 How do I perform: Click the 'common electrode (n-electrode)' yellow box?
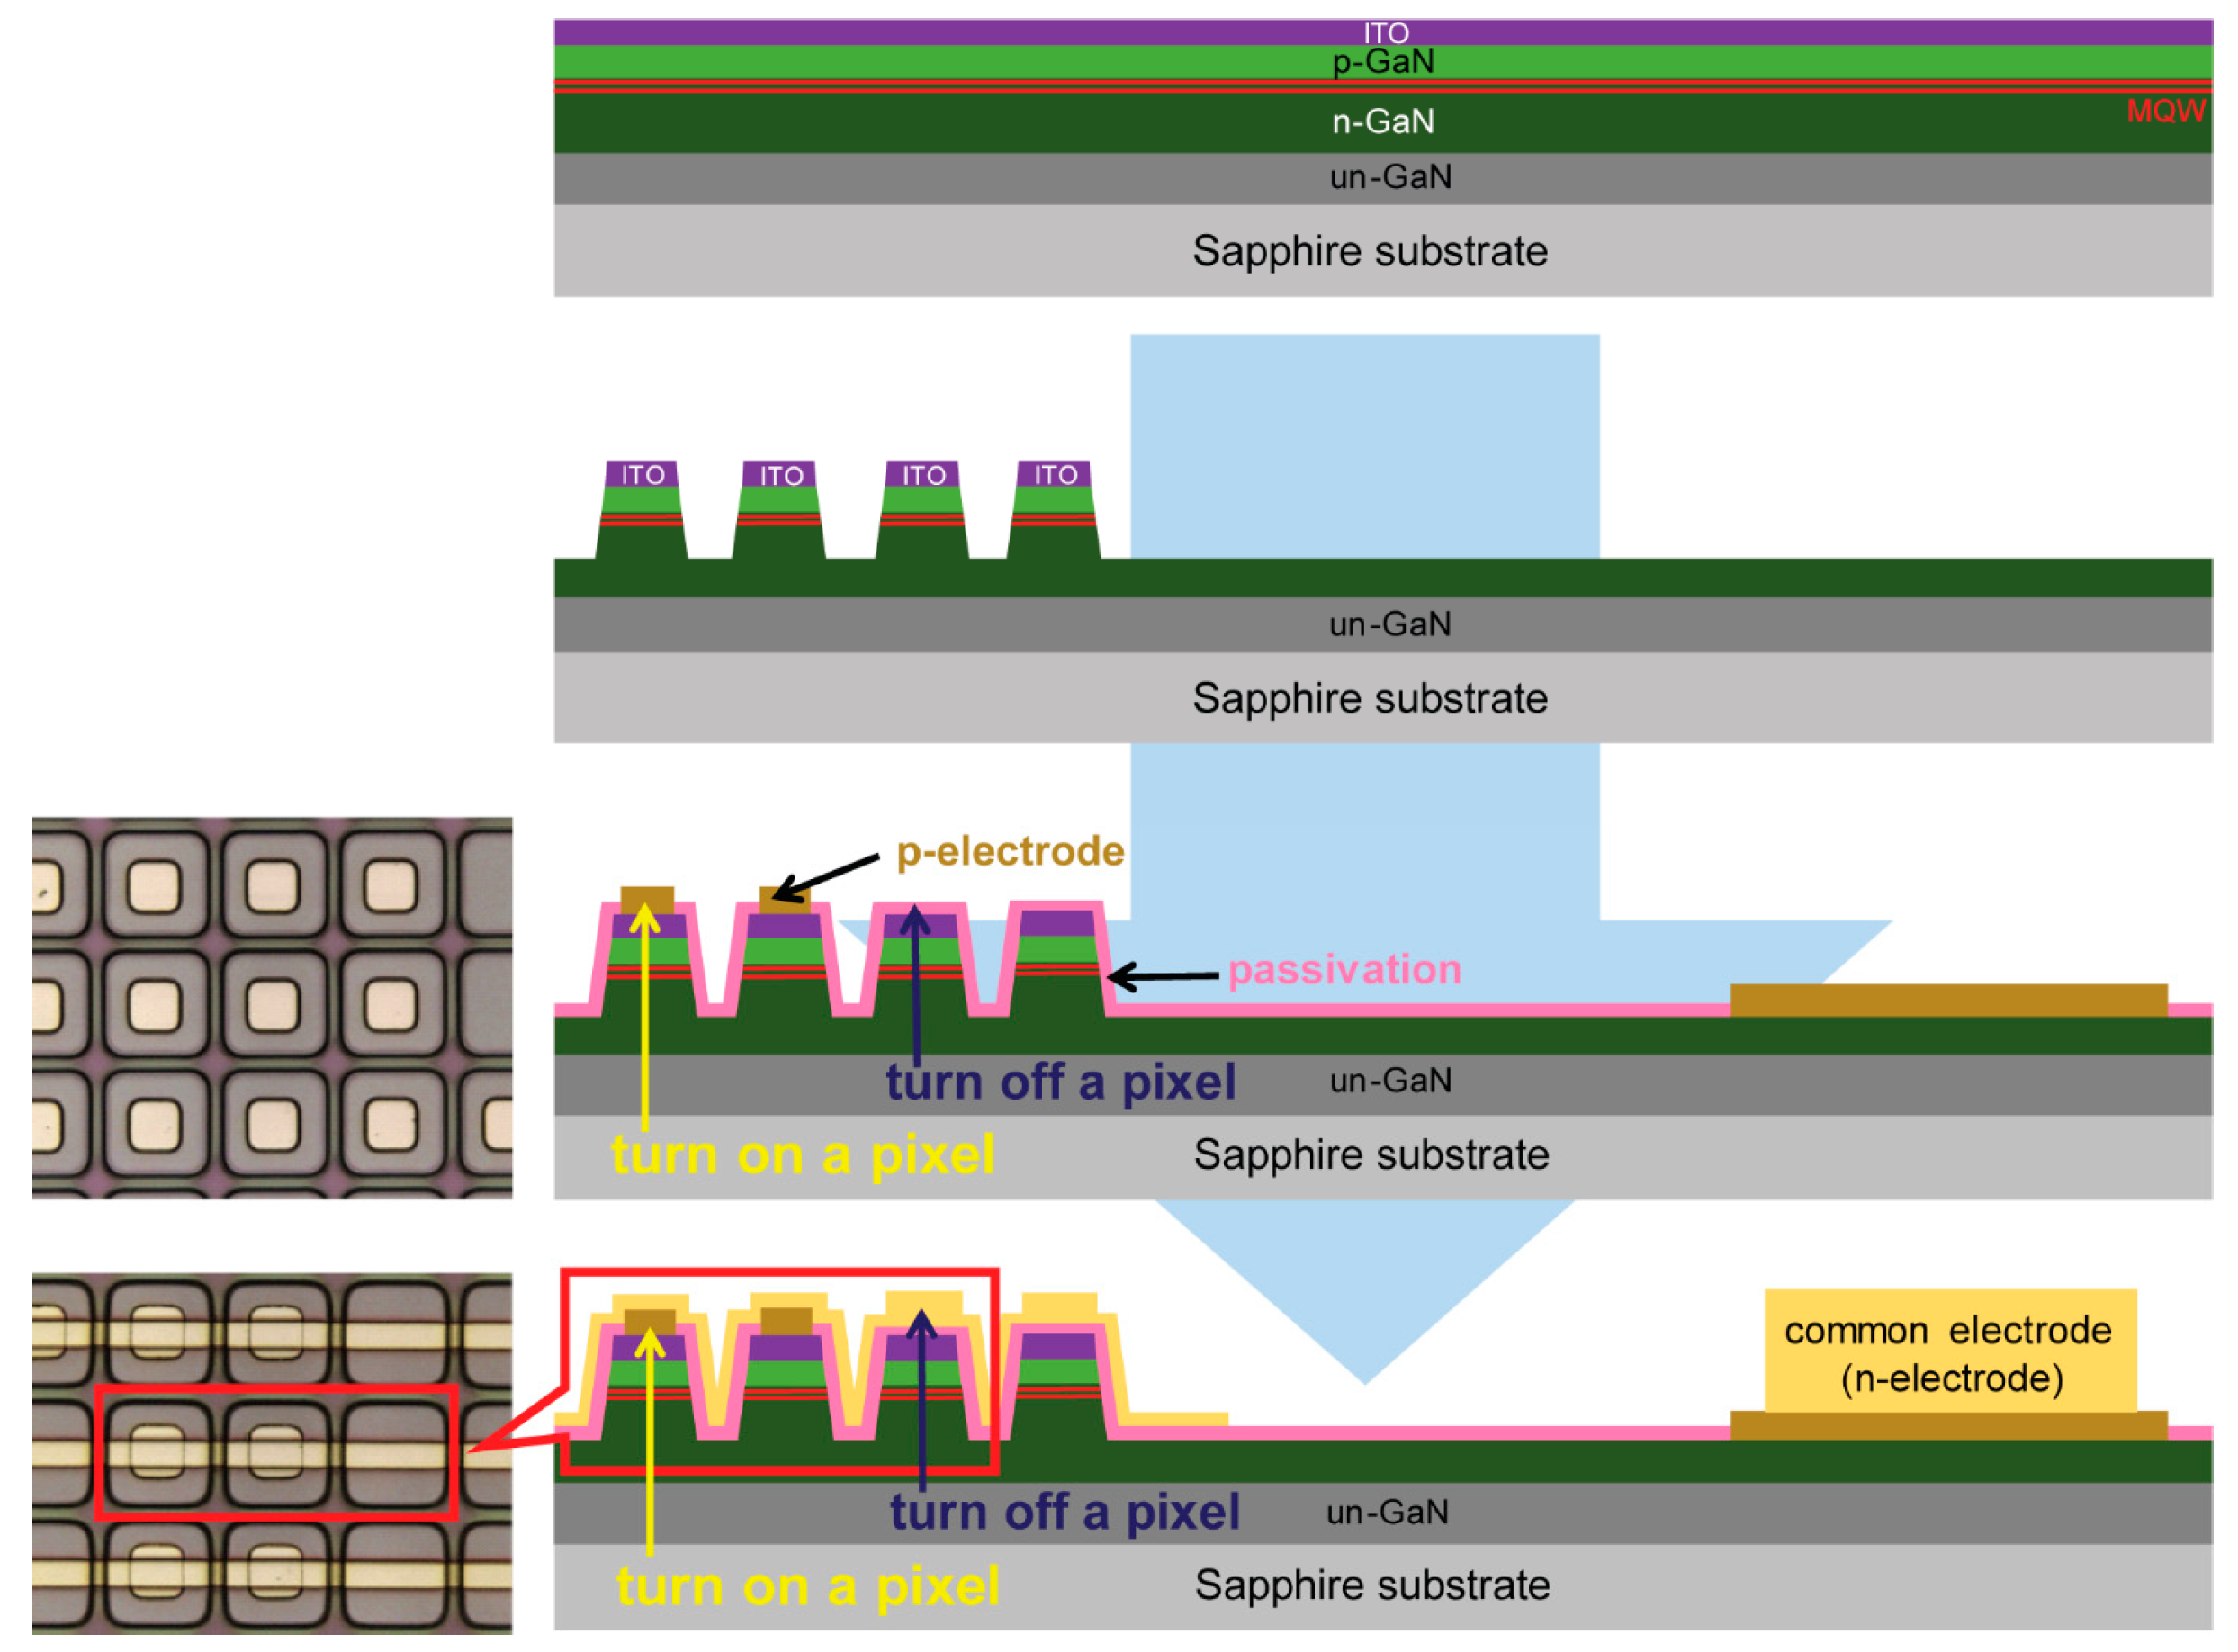click(1949, 1352)
